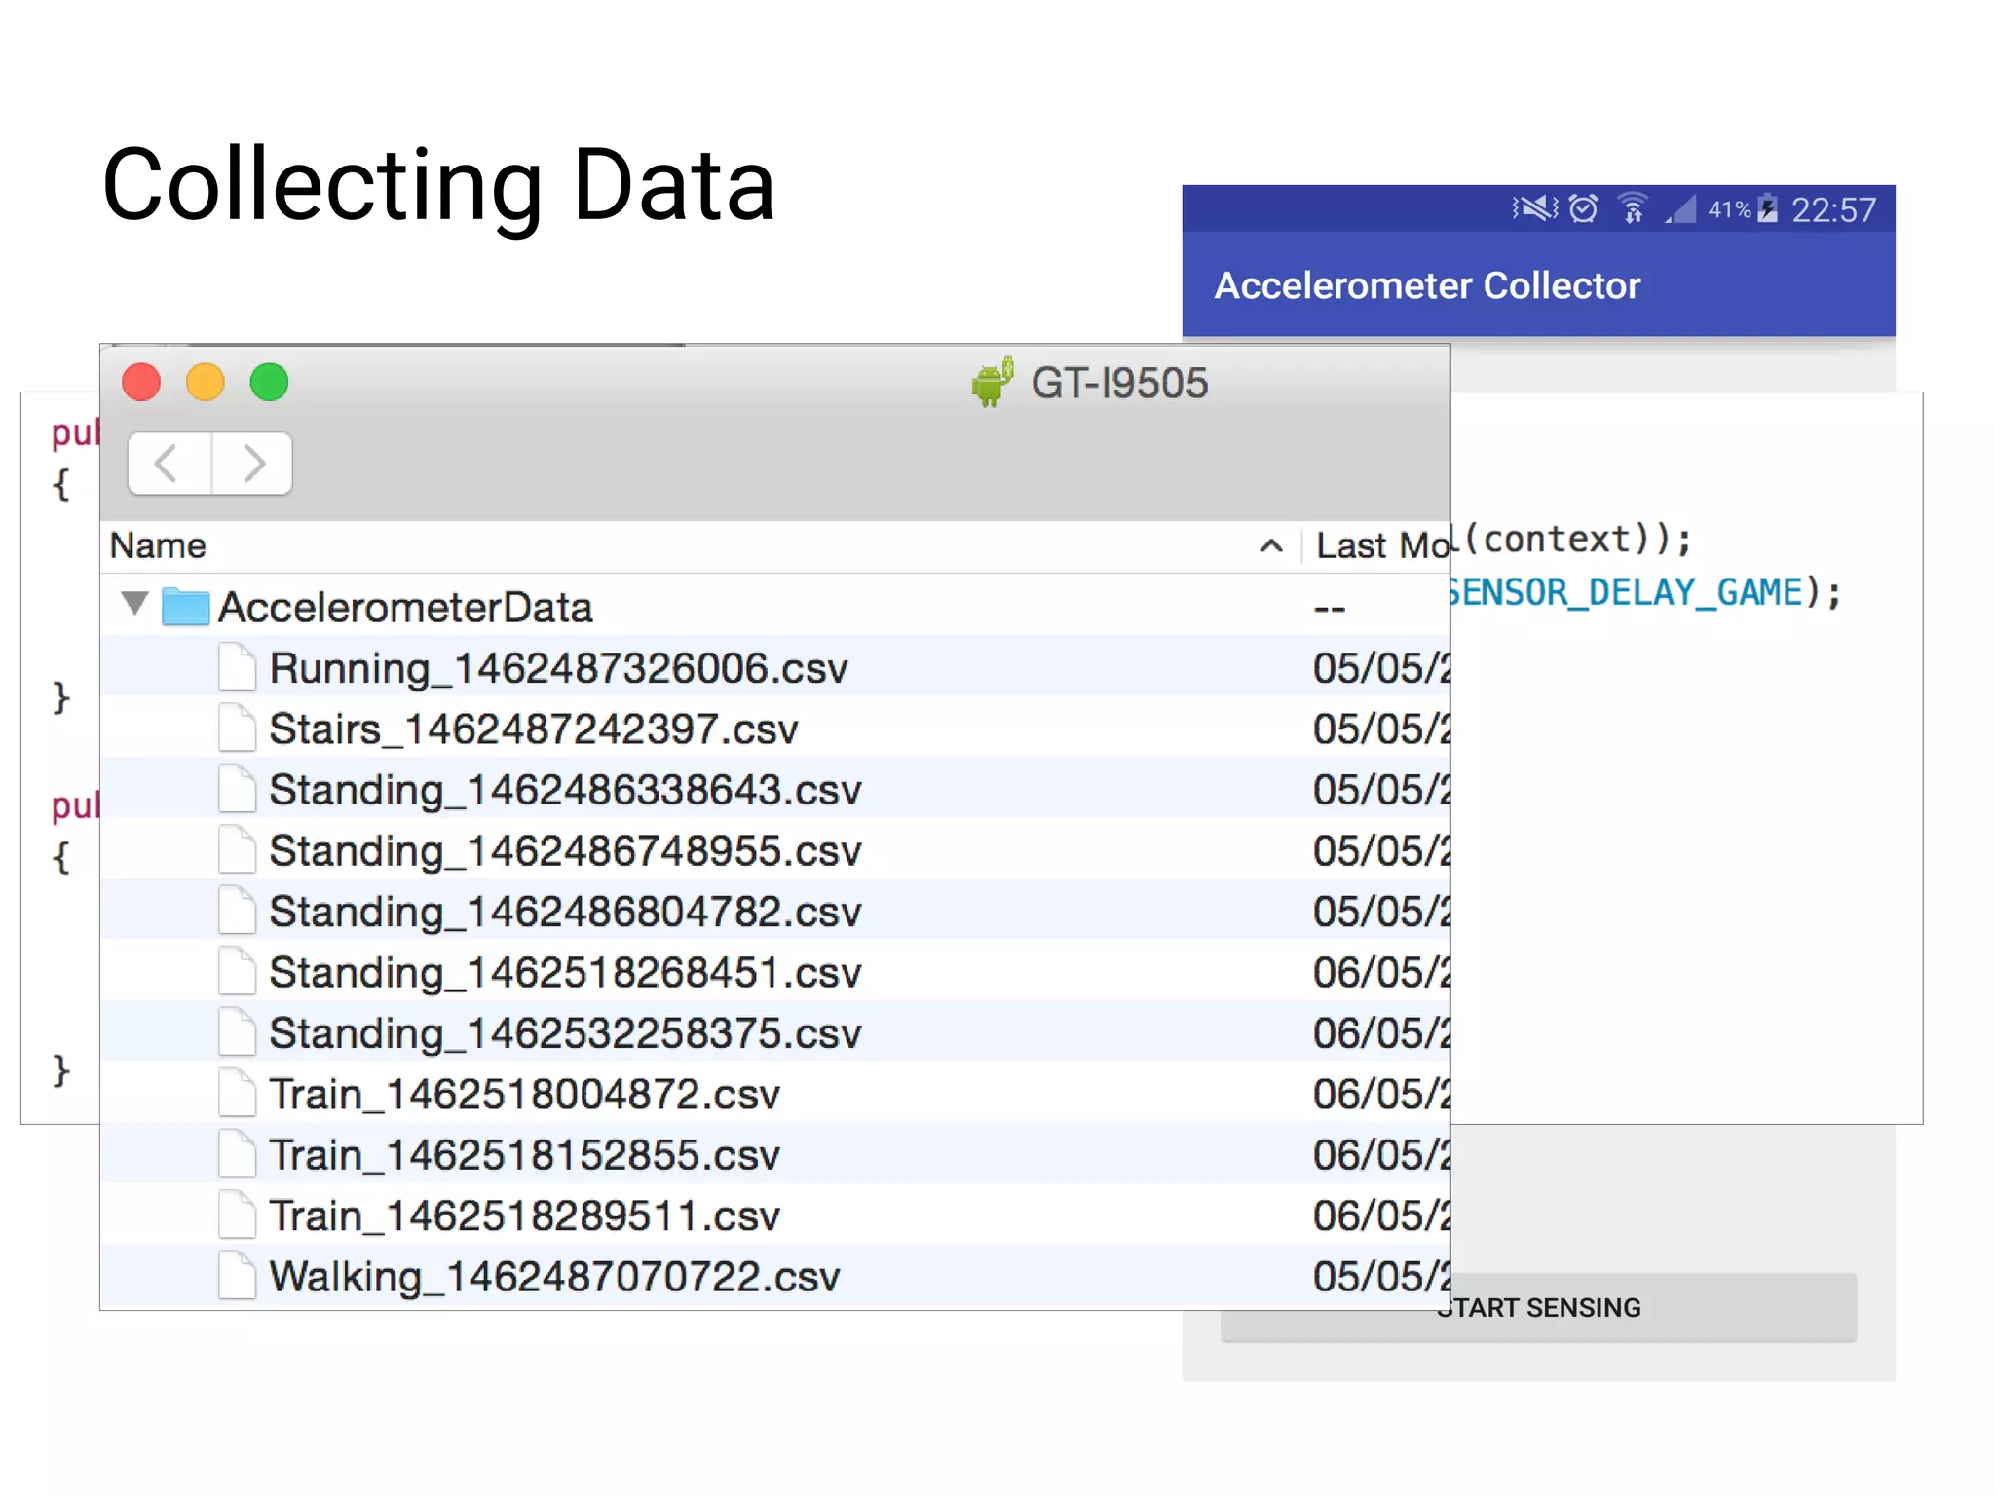Toggle the Name column sort arrow

click(x=1271, y=546)
